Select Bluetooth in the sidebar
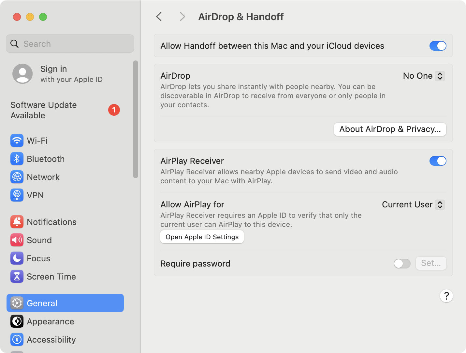Viewport: 466px width, 353px height. 65,159
